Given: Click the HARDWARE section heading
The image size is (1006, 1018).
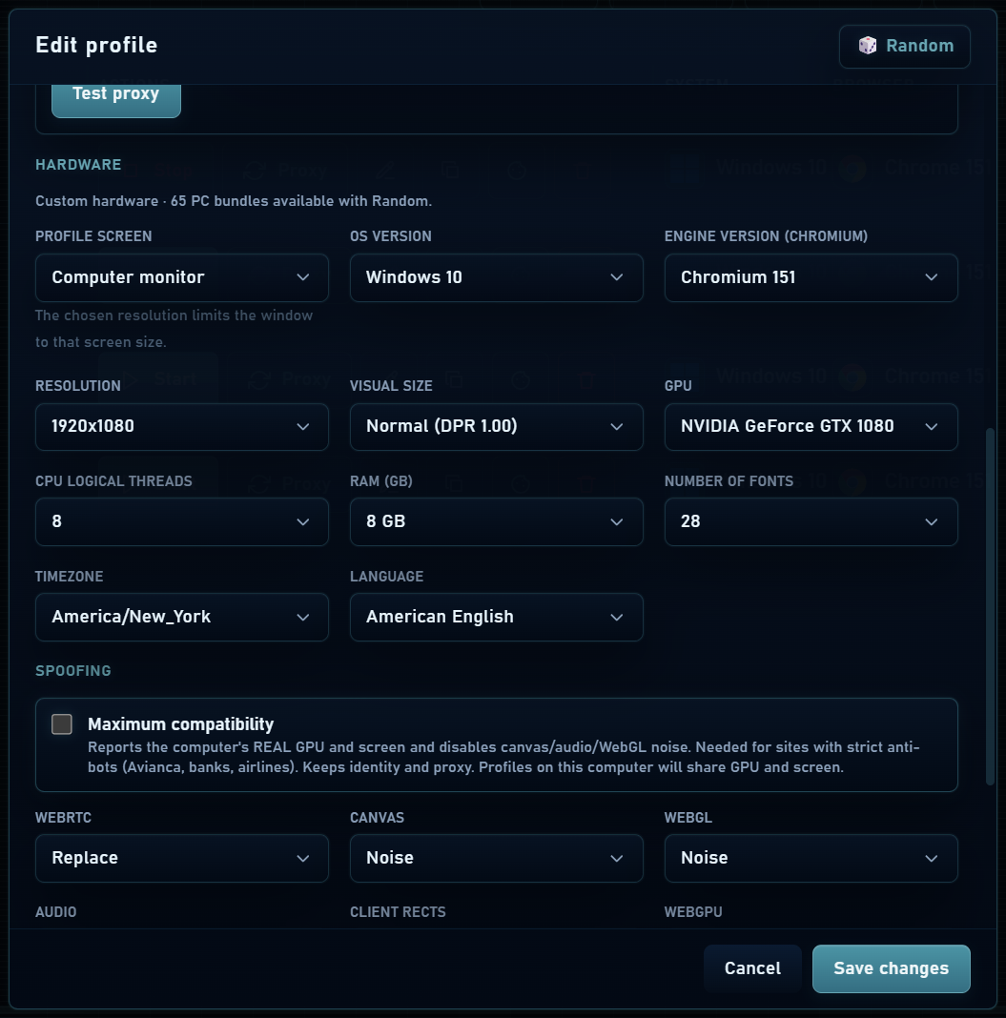Looking at the screenshot, I should pos(78,164).
